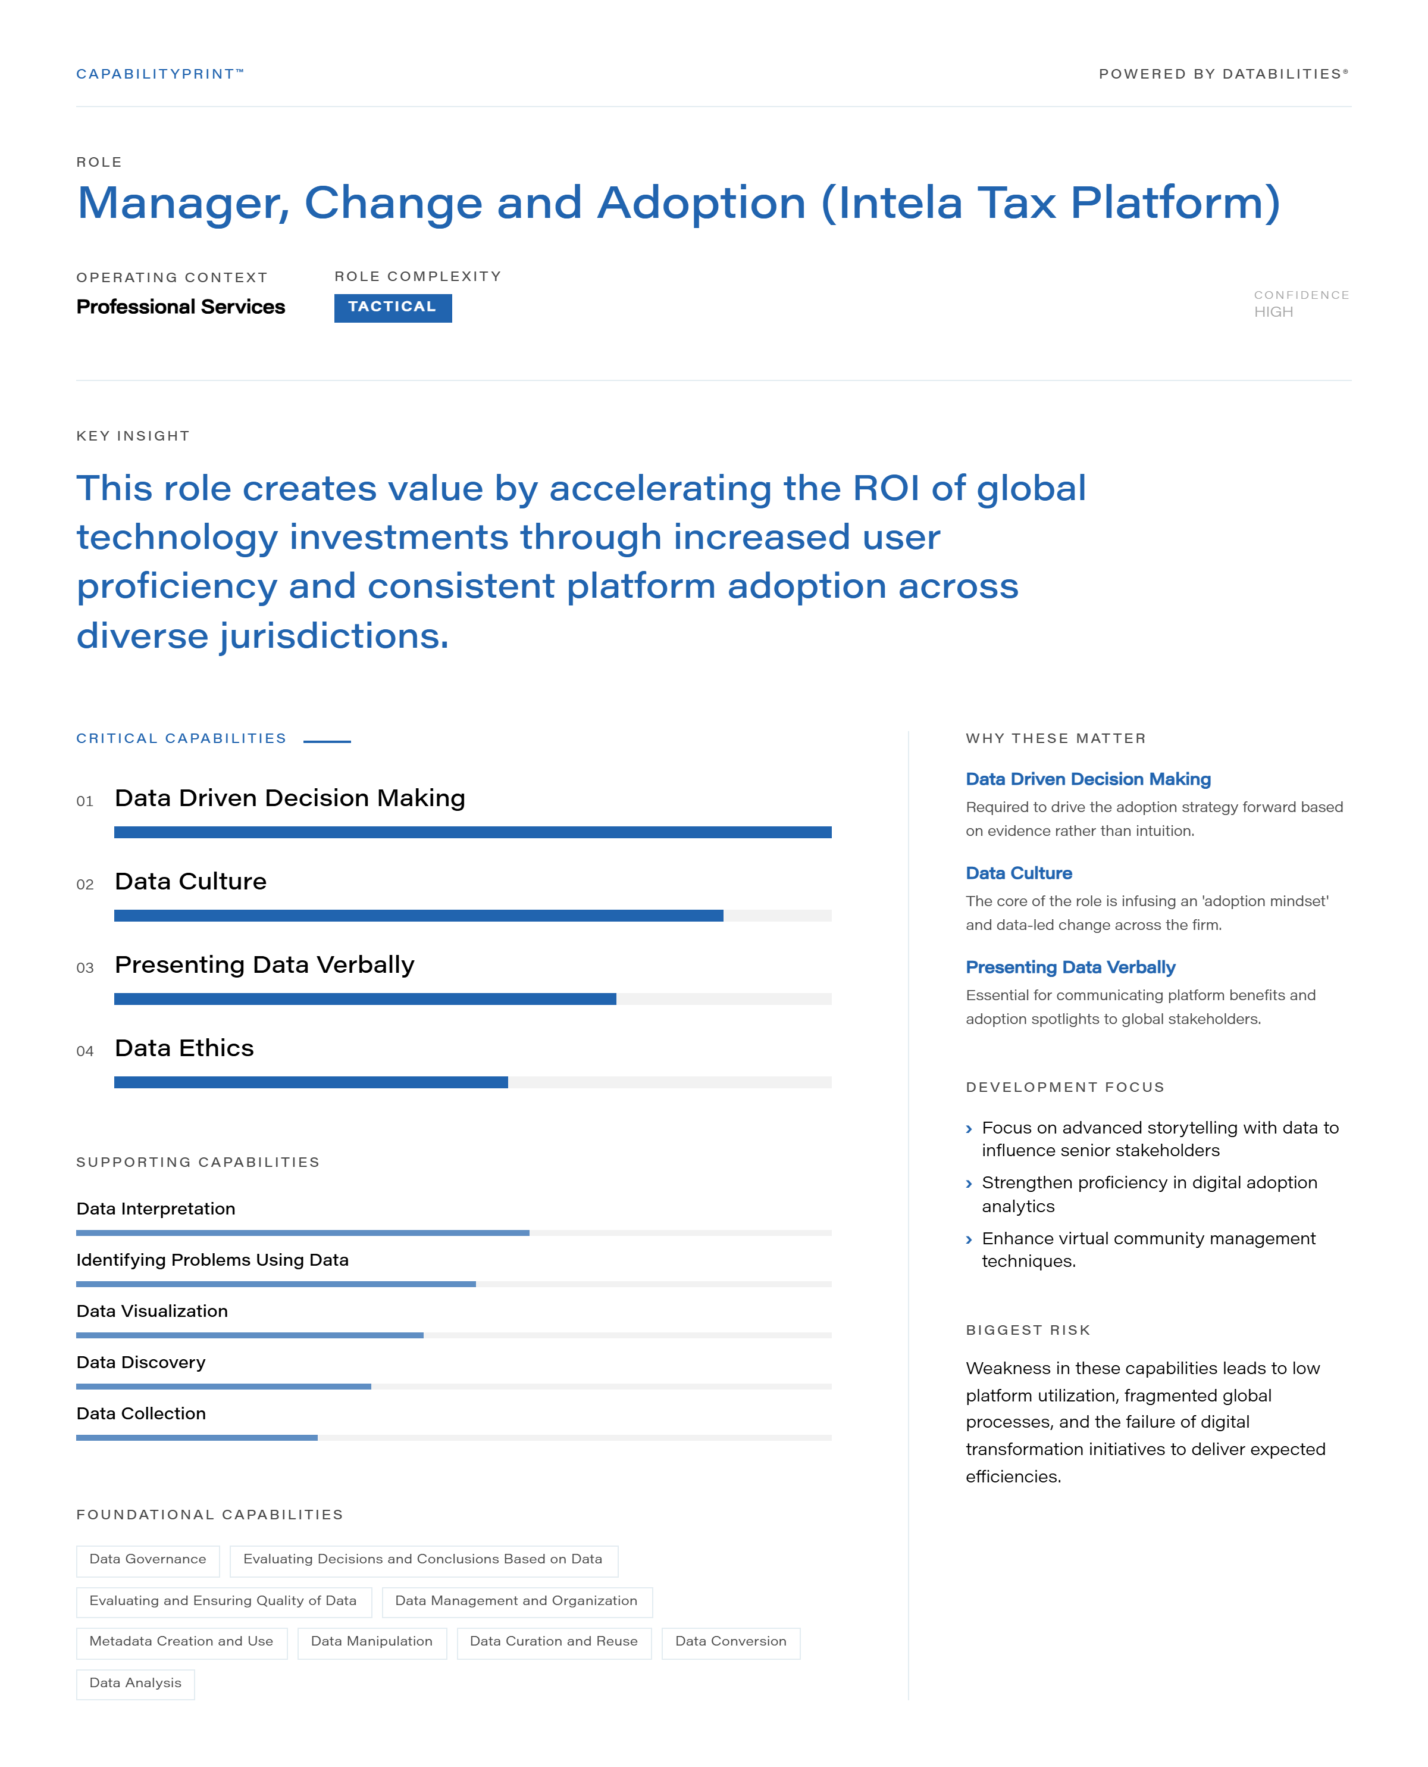
Task: Click the SUPPORTING CAPABILITIES heading
Action: tap(198, 1162)
